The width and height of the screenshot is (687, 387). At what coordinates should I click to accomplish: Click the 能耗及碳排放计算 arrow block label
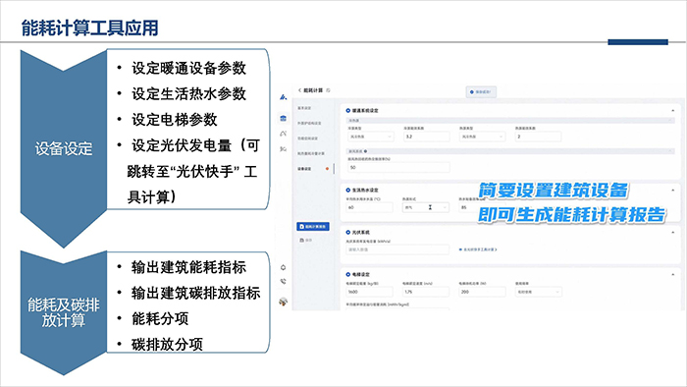coord(64,312)
